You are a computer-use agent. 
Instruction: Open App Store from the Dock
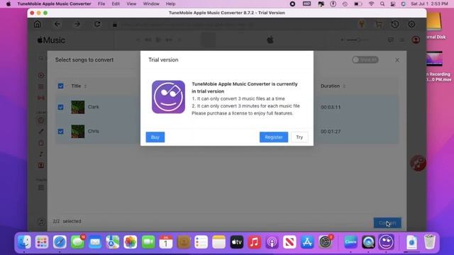point(307,242)
